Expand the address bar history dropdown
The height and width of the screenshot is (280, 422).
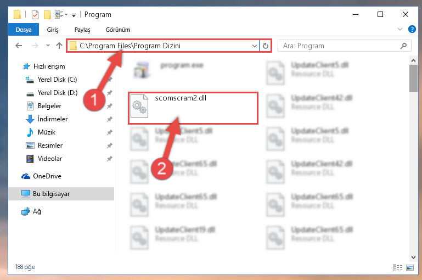(x=254, y=46)
